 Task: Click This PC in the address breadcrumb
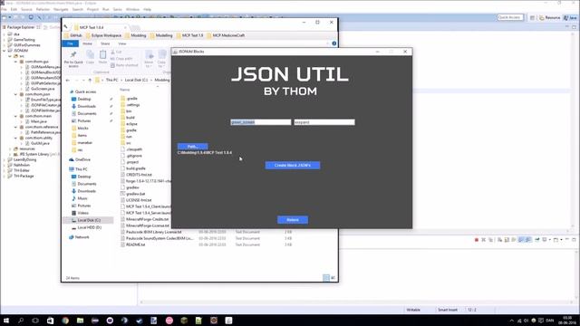click(111, 81)
